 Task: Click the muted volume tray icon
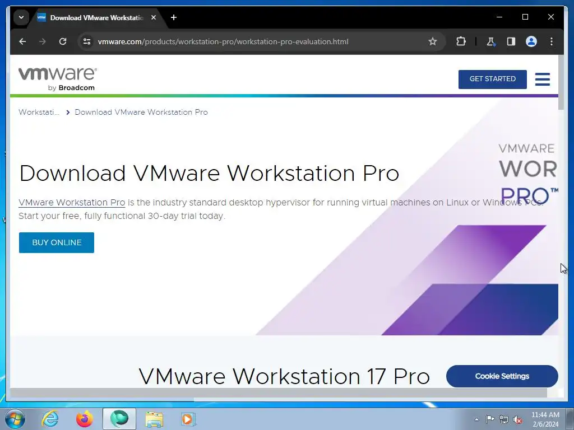(x=517, y=420)
